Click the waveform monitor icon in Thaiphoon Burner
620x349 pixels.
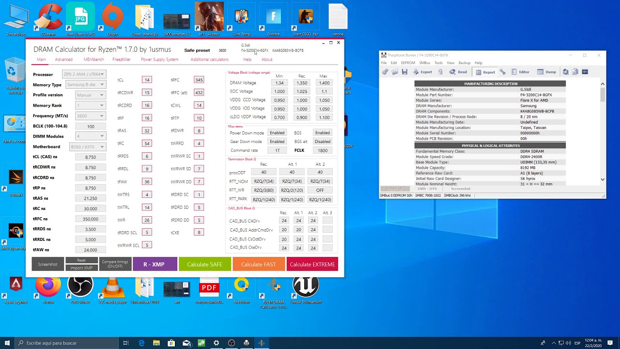click(x=585, y=72)
